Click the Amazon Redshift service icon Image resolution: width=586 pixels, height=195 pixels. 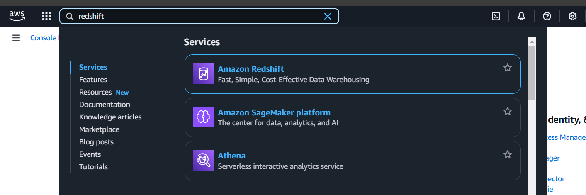(204, 73)
